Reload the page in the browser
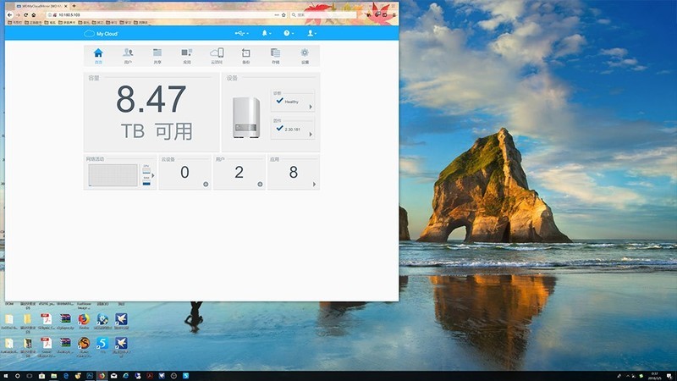This screenshot has width=677, height=381. pos(26,14)
